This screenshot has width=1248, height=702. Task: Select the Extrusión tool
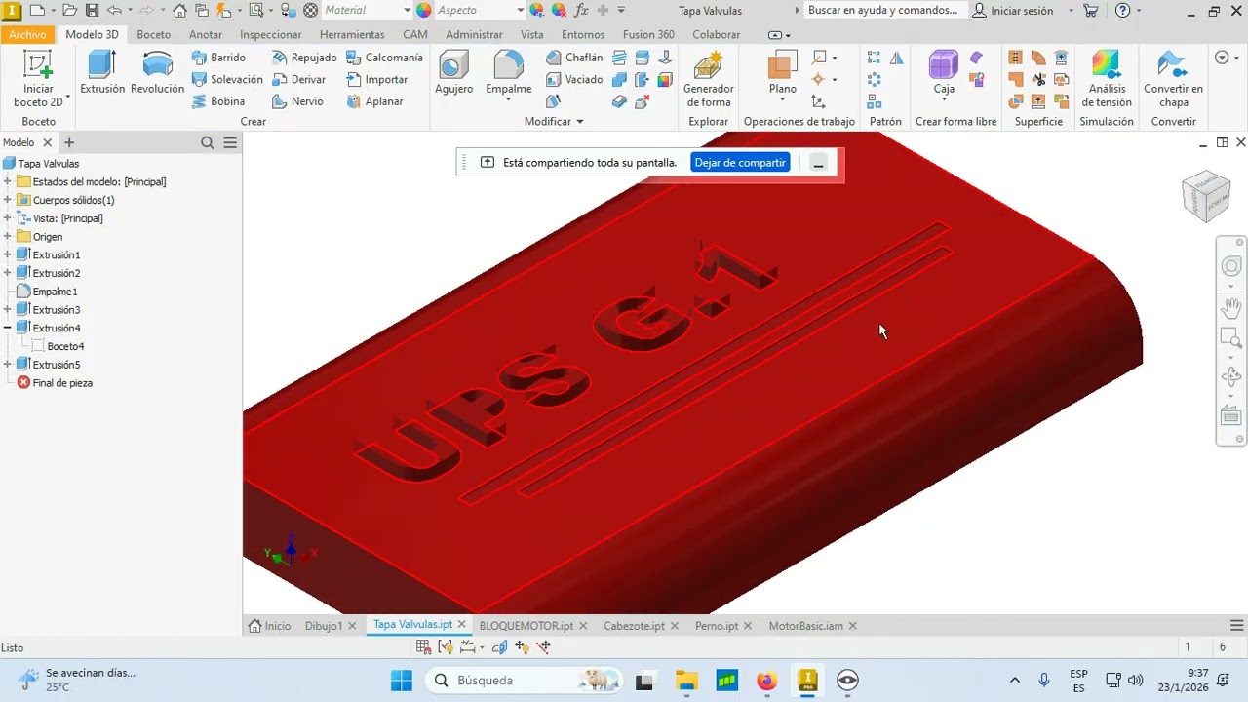point(102,73)
